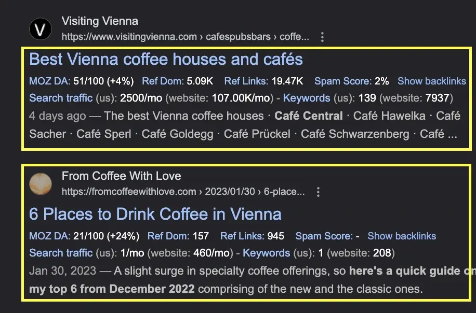Open the "Best Vienna coffee houses and cafés" result

166,60
